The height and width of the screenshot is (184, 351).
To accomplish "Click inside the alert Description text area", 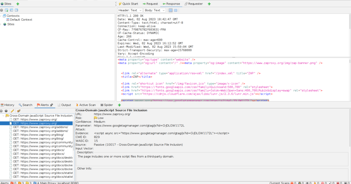I will 212,160.
